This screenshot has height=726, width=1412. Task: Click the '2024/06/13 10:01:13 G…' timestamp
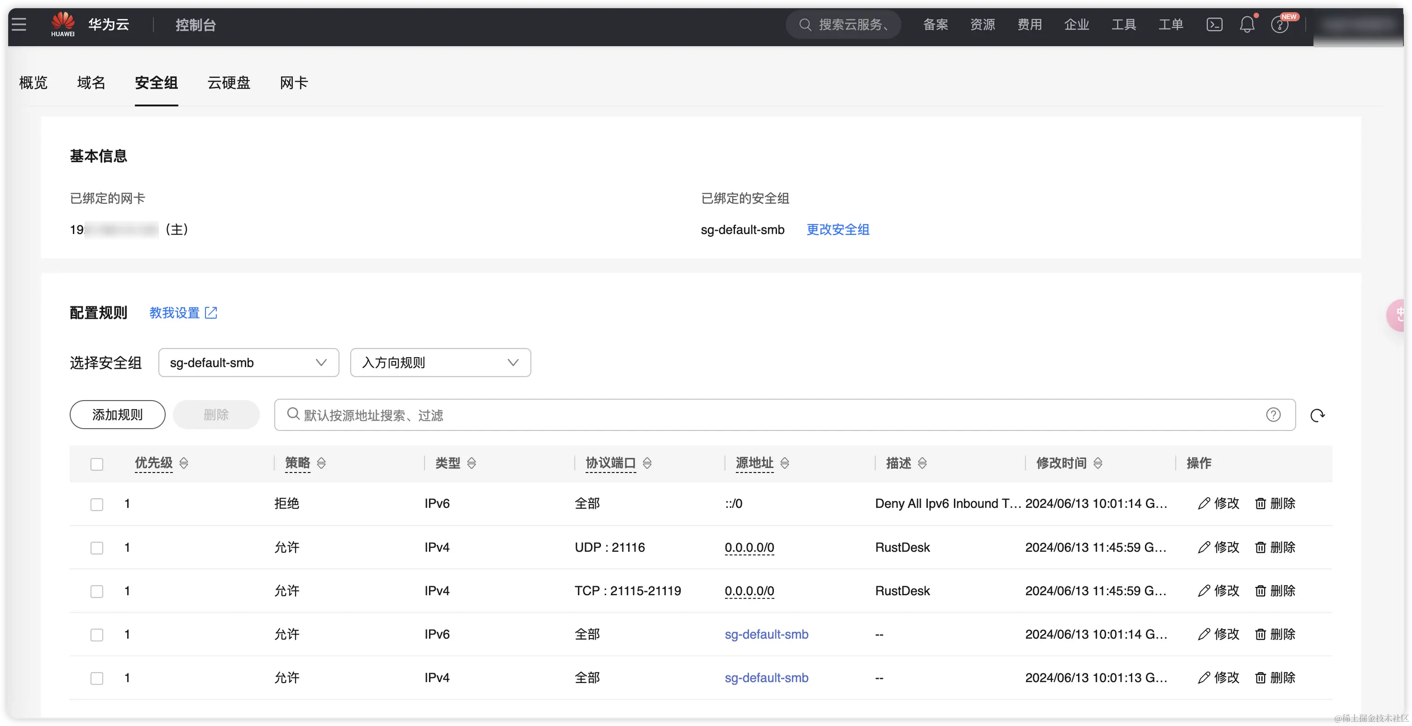(x=1096, y=677)
